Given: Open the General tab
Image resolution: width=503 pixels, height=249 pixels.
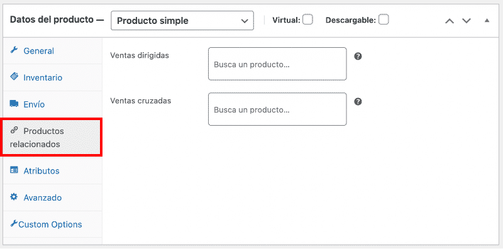Looking at the screenshot, I should click(x=52, y=51).
